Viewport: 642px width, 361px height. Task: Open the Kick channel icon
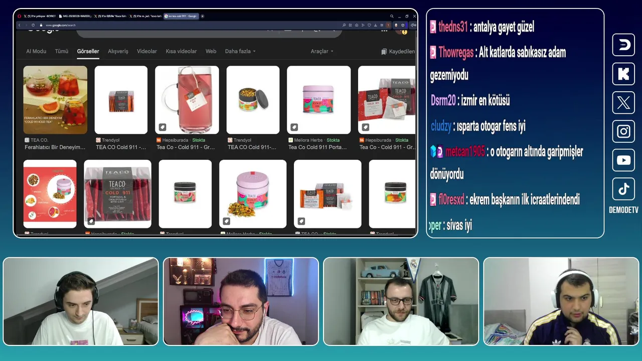click(623, 74)
